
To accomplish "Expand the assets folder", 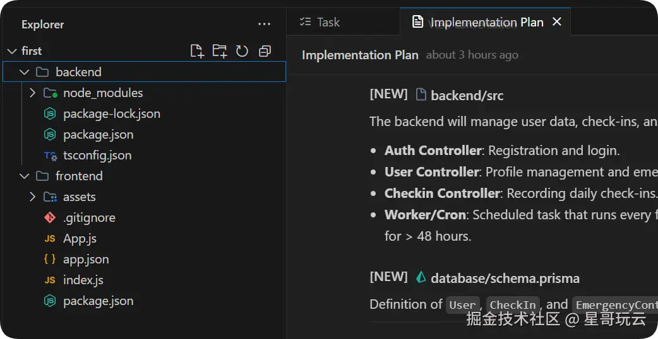I will pyautogui.click(x=33, y=197).
